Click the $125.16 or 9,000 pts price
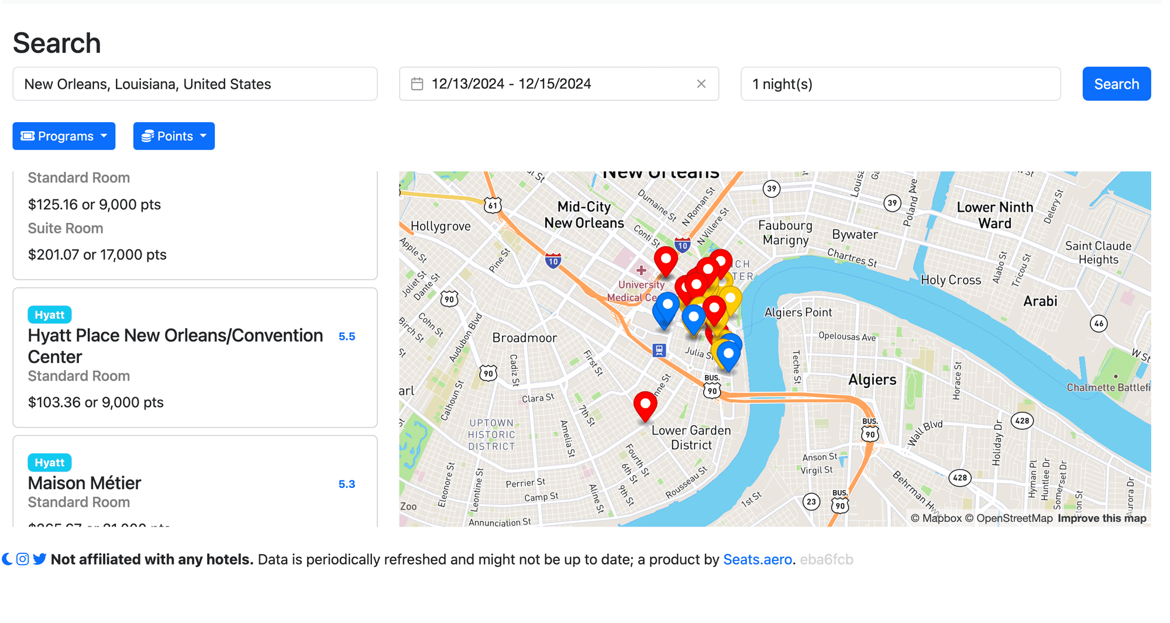The image size is (1170, 623). [x=94, y=204]
